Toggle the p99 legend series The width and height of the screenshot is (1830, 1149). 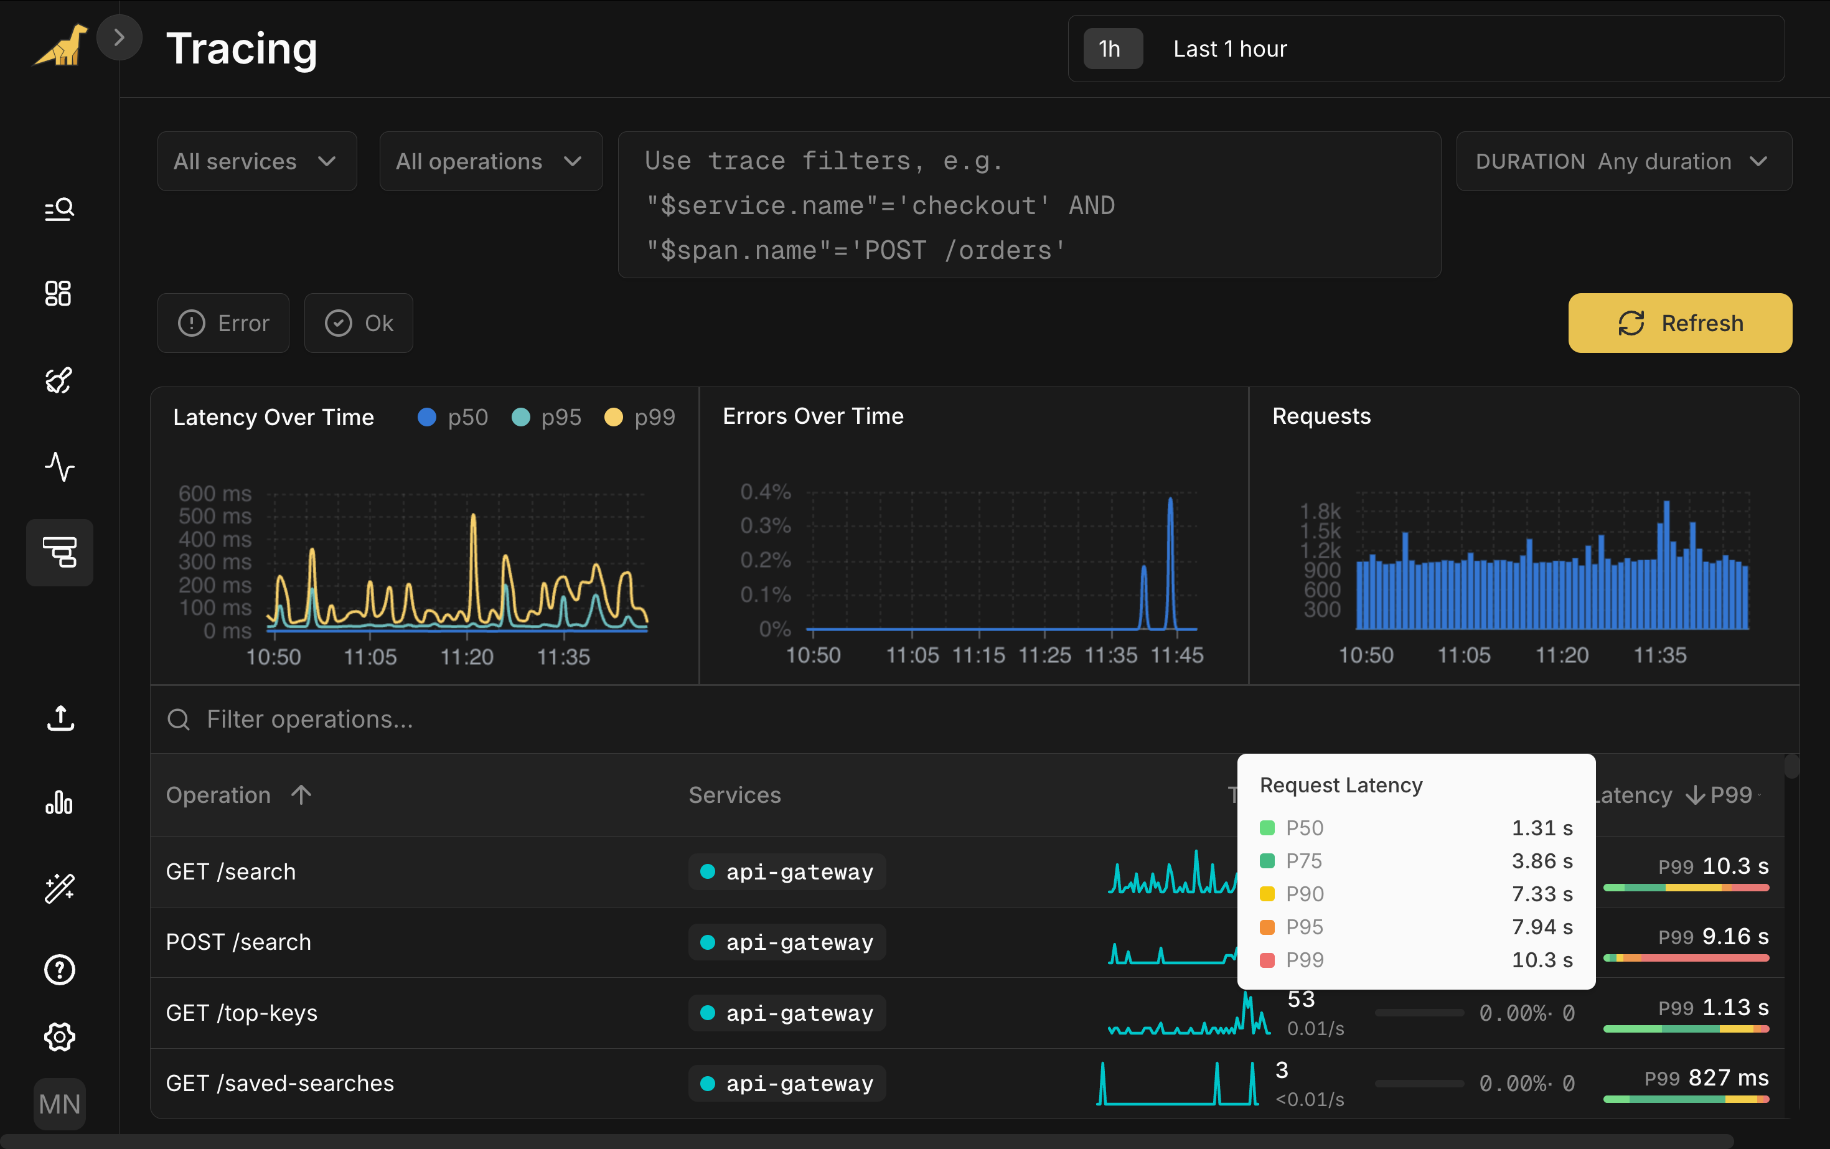(x=639, y=417)
